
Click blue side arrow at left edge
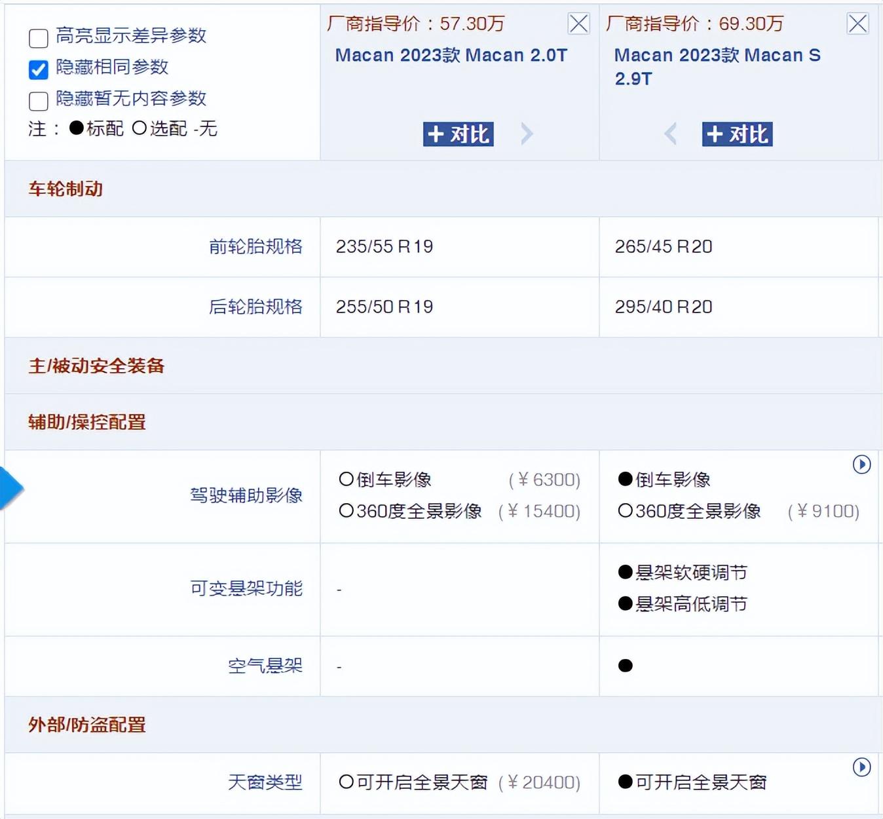[11, 488]
